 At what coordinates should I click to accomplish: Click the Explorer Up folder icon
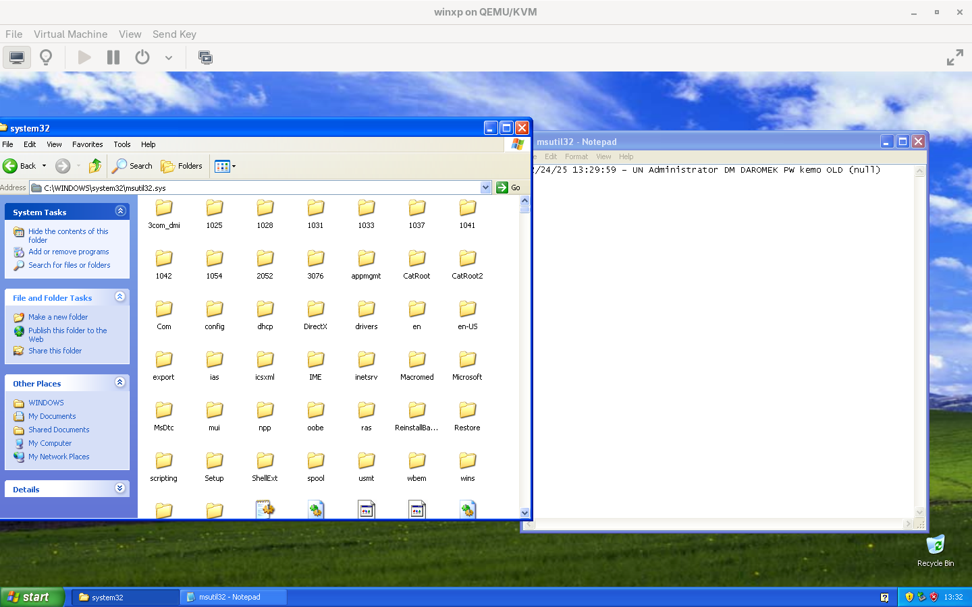[95, 166]
